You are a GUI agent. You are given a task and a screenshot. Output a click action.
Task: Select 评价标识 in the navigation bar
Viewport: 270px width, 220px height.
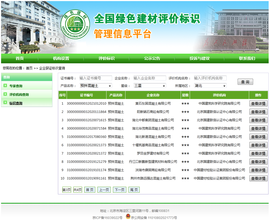coord(107,58)
